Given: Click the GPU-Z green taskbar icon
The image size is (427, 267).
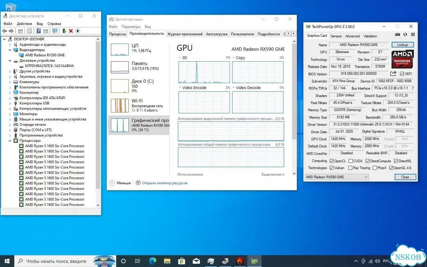Looking at the screenshot, I should (x=255, y=261).
